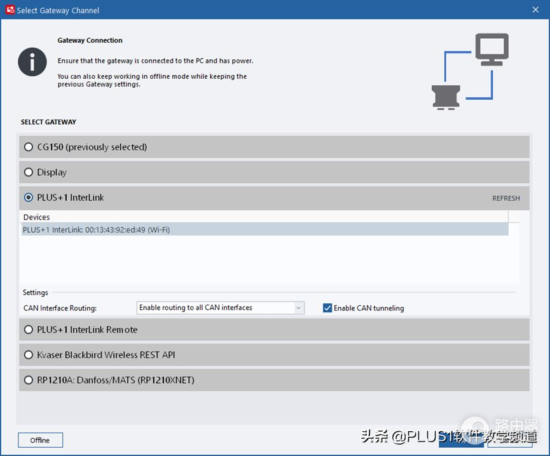Select the PLUS+1 InterLink radio button

point(29,198)
